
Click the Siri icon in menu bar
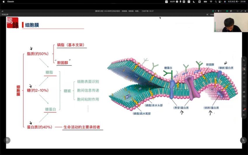225,1
